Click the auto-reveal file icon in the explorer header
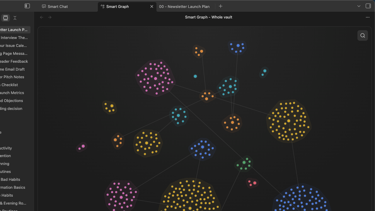This screenshot has height=211, width=375. [6, 18]
